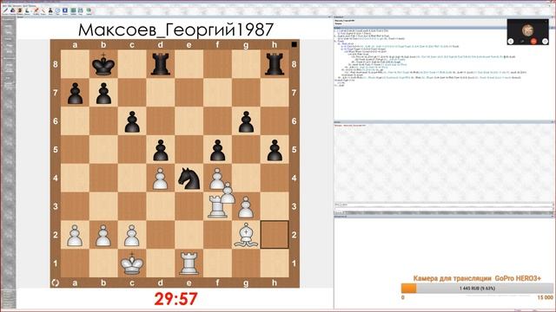Click the brown figure icon in top toolbar
556x312 pixels.
(x=20, y=10)
